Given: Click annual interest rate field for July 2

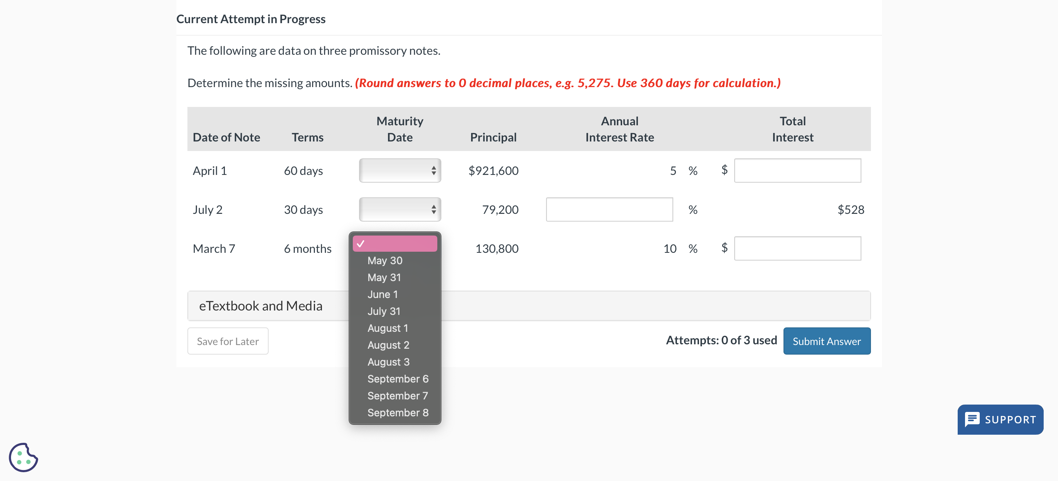Looking at the screenshot, I should pyautogui.click(x=609, y=209).
